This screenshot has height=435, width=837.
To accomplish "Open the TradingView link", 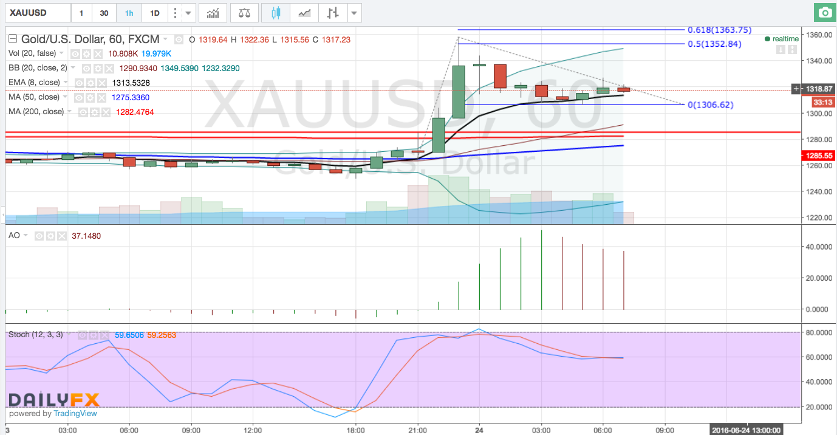I will pyautogui.click(x=75, y=414).
